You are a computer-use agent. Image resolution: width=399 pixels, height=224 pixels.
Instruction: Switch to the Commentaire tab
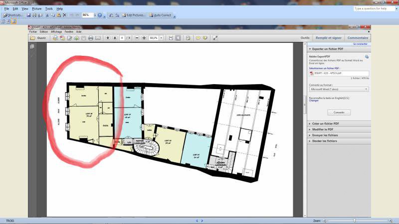[358, 38]
